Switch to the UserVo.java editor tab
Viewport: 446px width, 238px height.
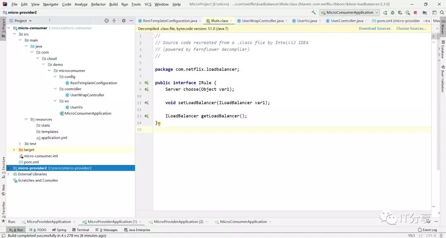[307, 21]
